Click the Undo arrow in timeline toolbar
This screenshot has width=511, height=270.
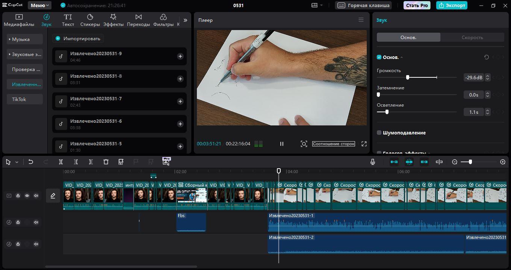click(31, 162)
